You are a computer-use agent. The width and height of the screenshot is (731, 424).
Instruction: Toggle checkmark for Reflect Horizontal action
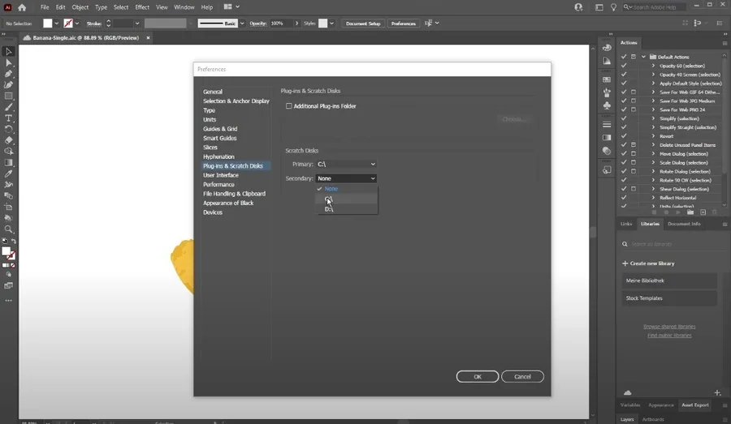624,198
